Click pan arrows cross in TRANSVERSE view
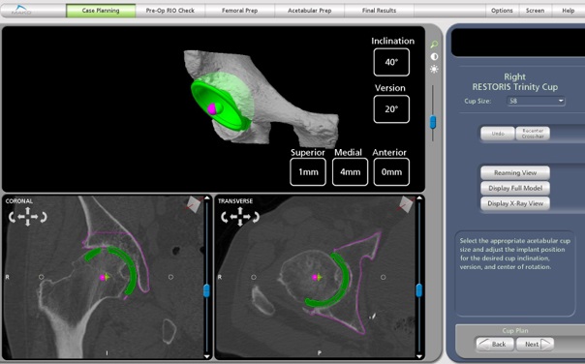The image size is (585, 364). tap(240, 217)
